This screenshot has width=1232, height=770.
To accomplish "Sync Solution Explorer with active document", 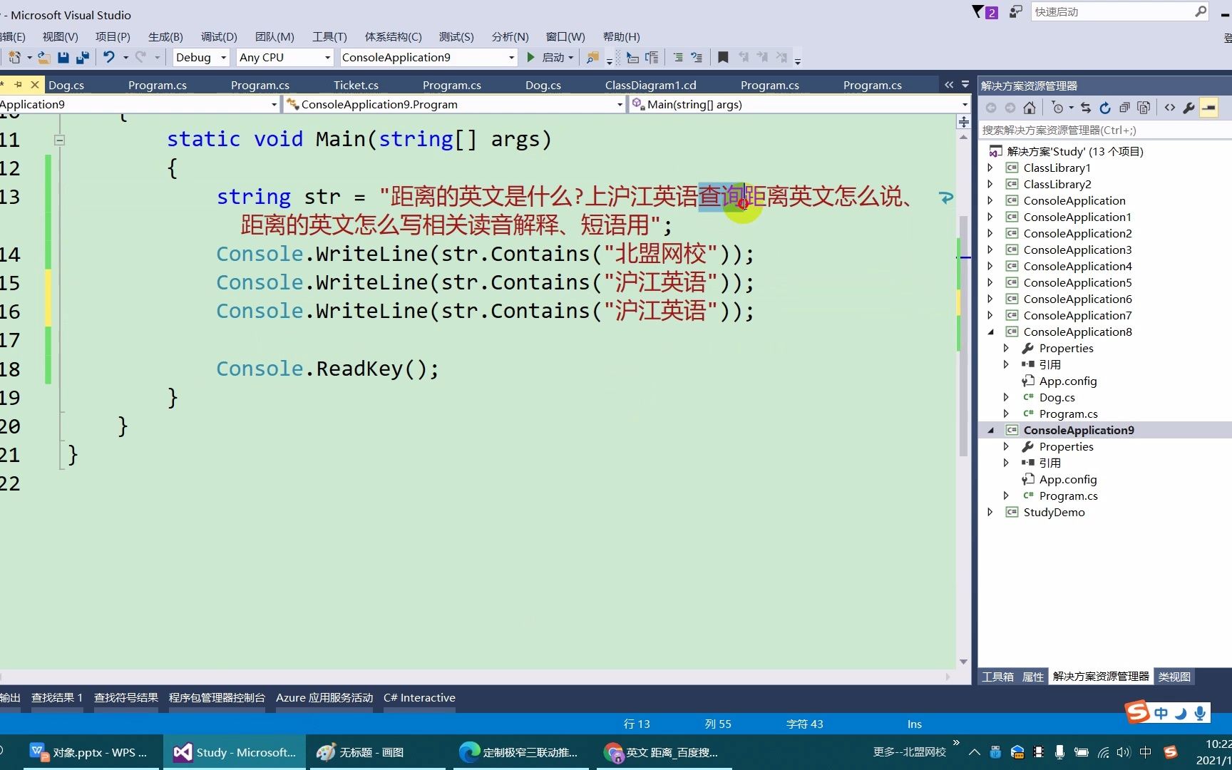I will point(1086,108).
